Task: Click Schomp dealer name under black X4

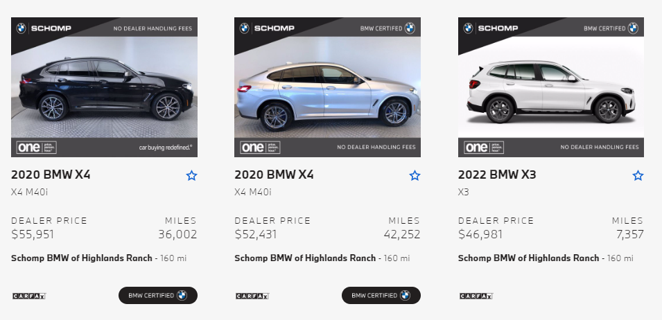Action: coord(82,258)
